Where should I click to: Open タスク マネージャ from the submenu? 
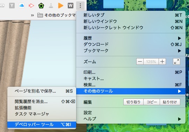[42, 114]
